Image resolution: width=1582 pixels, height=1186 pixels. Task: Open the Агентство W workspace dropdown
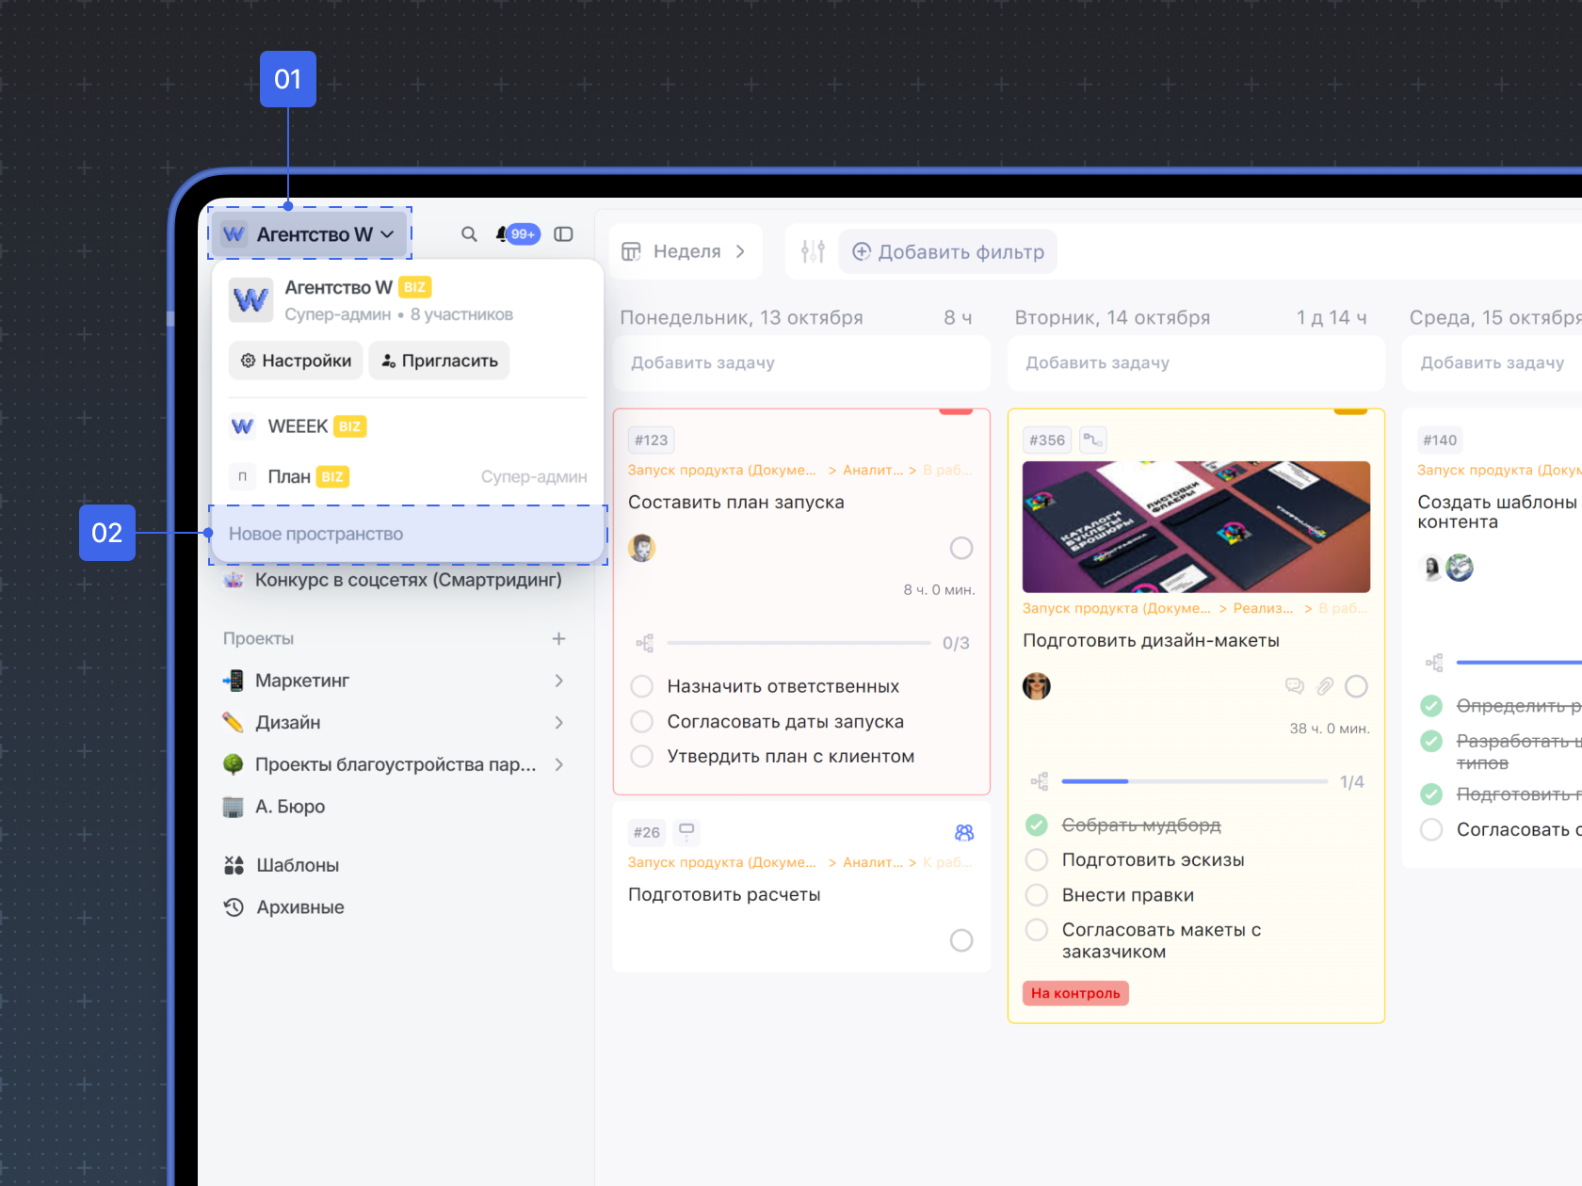pos(311,234)
